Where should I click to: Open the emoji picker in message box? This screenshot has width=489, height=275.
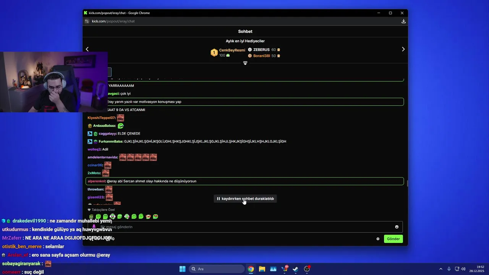(x=397, y=227)
